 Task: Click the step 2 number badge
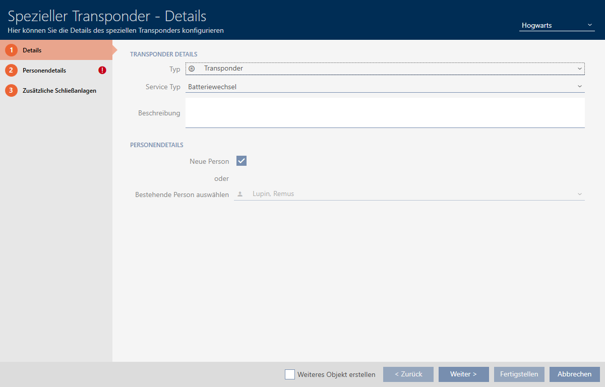(x=11, y=71)
